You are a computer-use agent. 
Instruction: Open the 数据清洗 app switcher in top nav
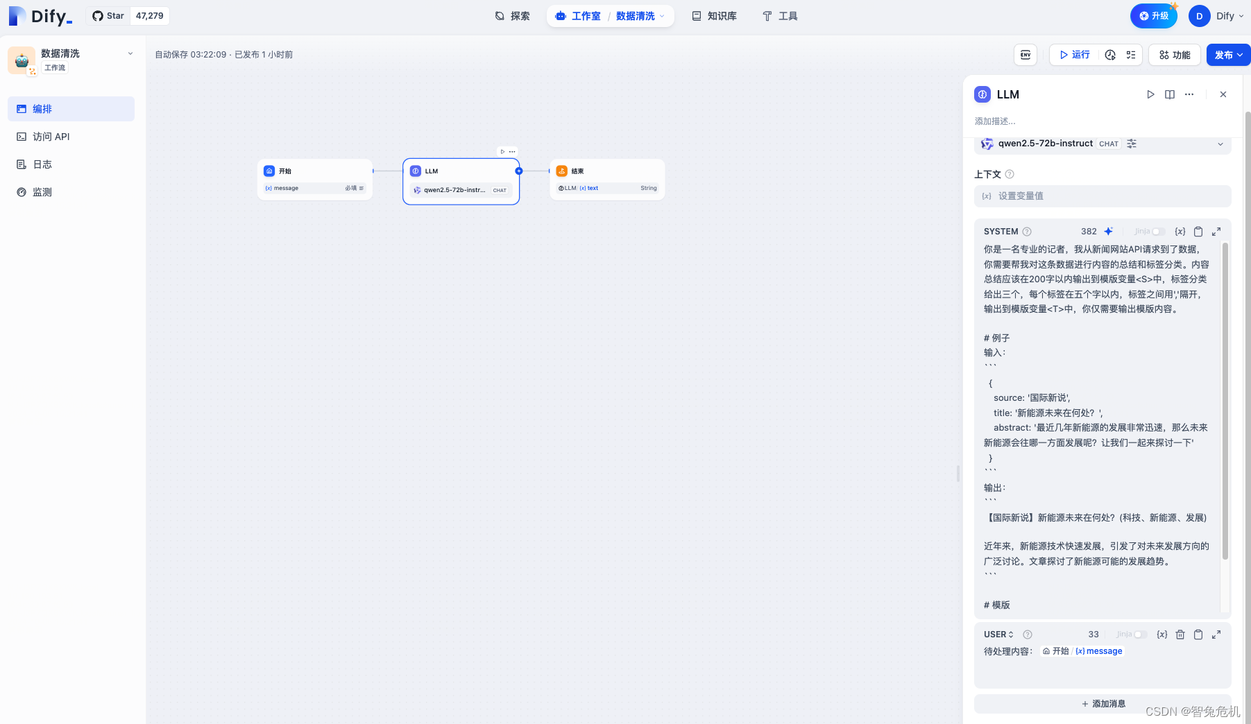click(x=640, y=16)
